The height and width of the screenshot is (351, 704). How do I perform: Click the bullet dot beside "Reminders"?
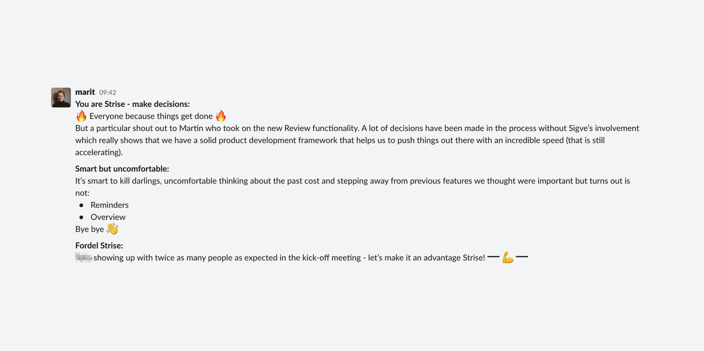82,205
